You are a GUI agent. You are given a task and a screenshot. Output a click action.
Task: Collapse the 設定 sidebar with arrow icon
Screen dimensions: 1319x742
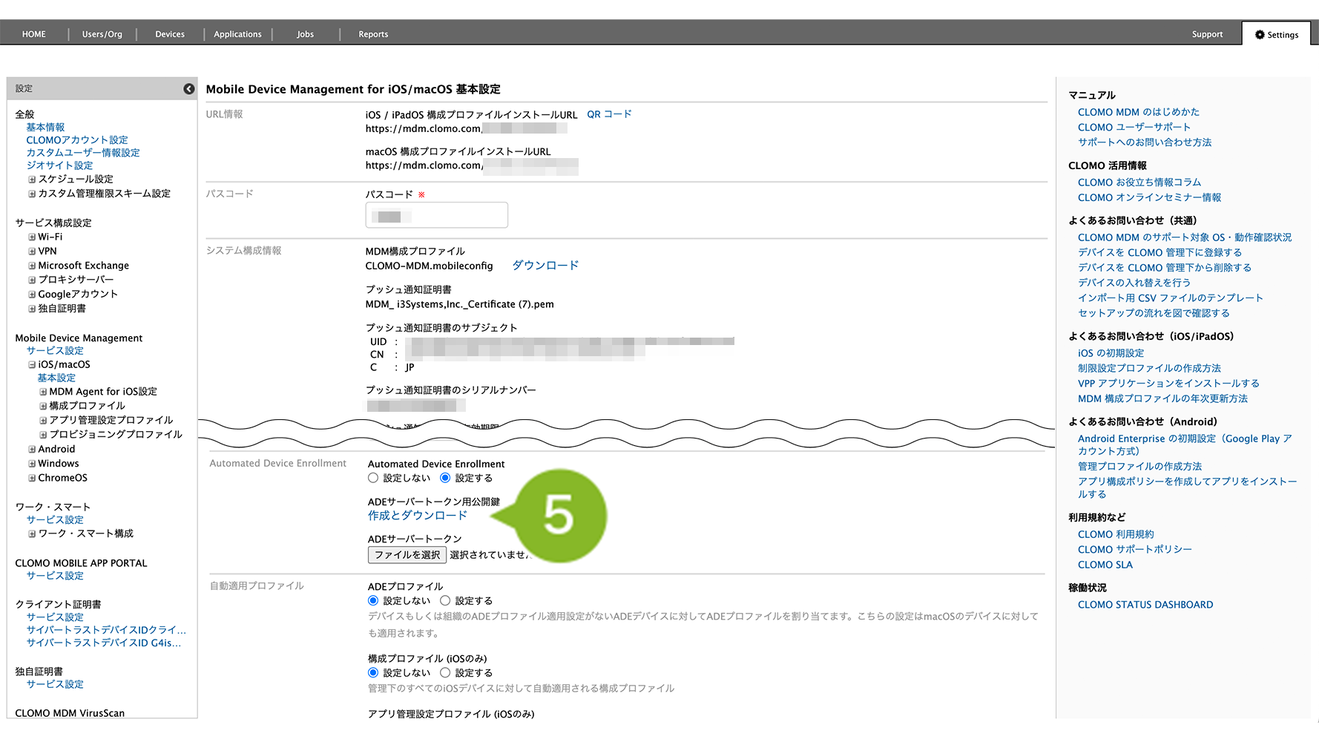(189, 89)
